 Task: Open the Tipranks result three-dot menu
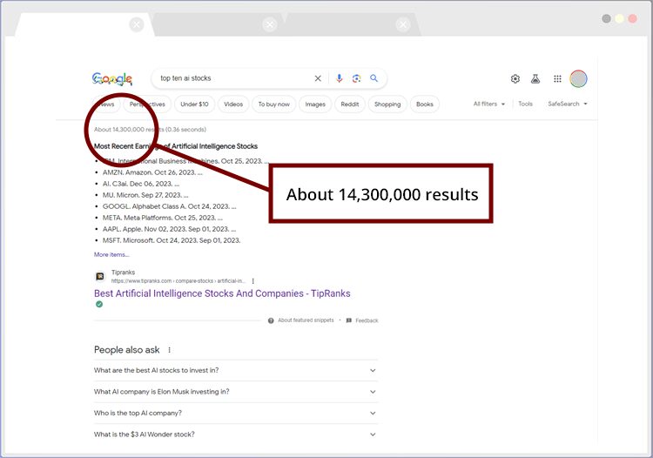coord(253,281)
